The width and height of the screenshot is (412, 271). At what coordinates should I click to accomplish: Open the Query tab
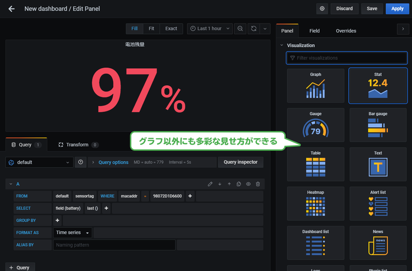[26, 145]
